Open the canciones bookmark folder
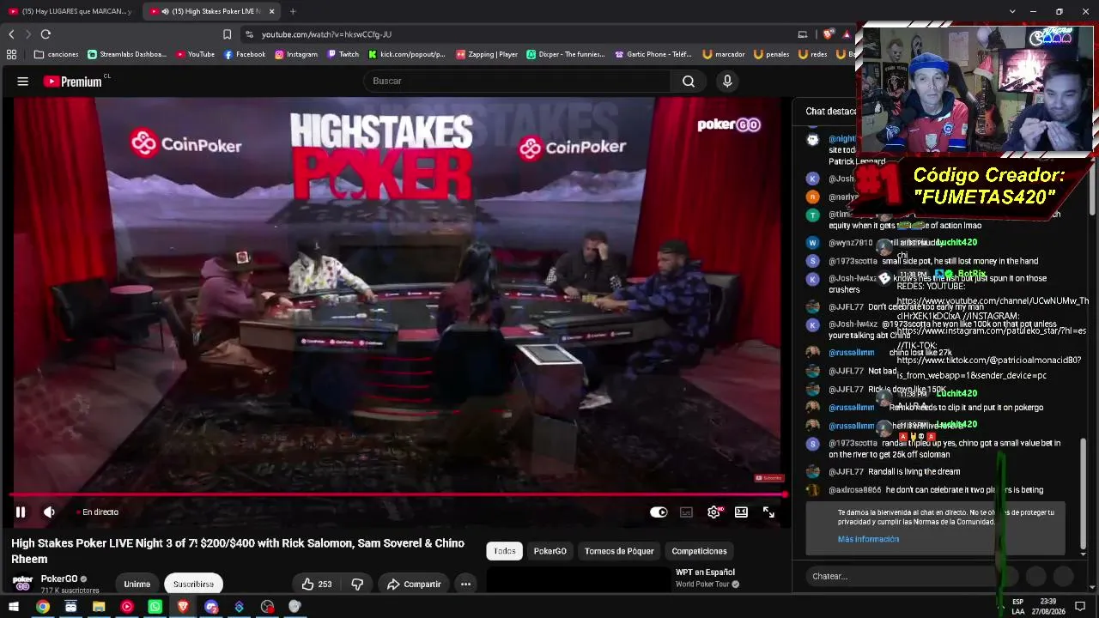This screenshot has width=1099, height=618. (x=57, y=54)
